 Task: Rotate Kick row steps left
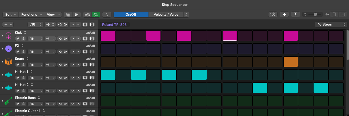tap(60, 39)
